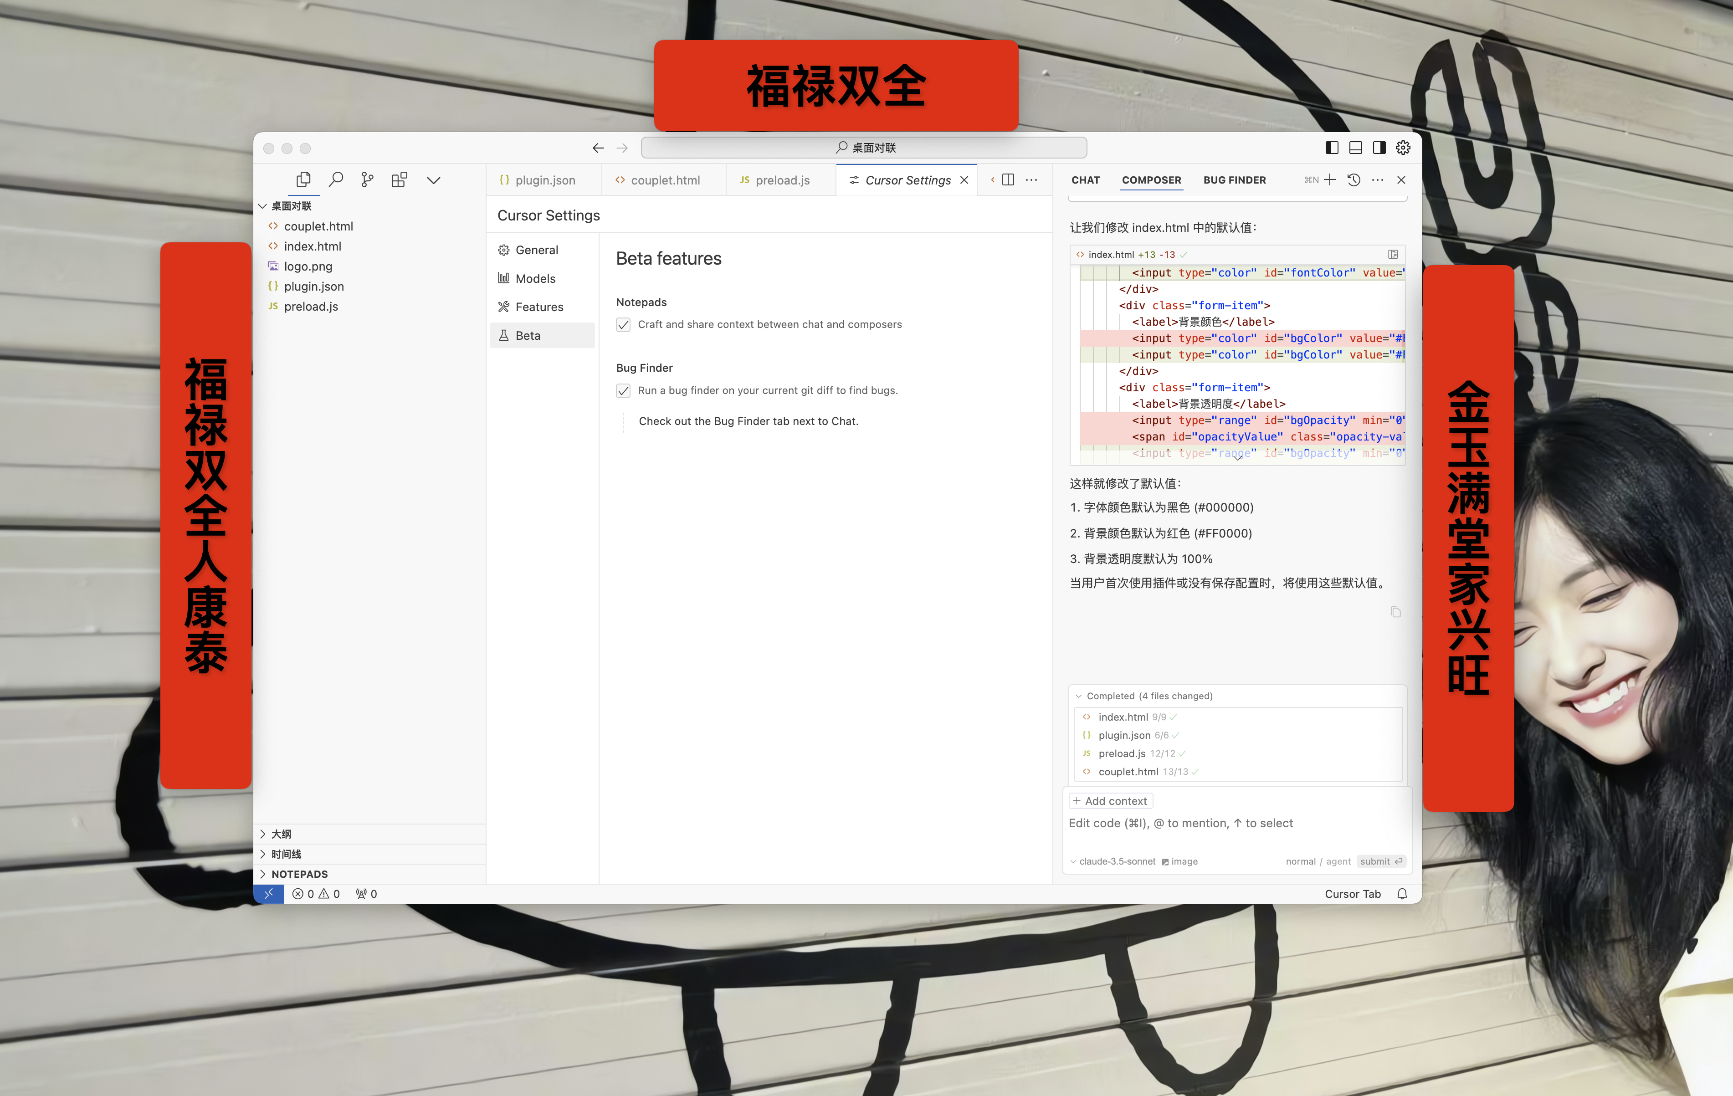
Task: Expand the additional views chevron in activity bar
Action: coord(433,181)
